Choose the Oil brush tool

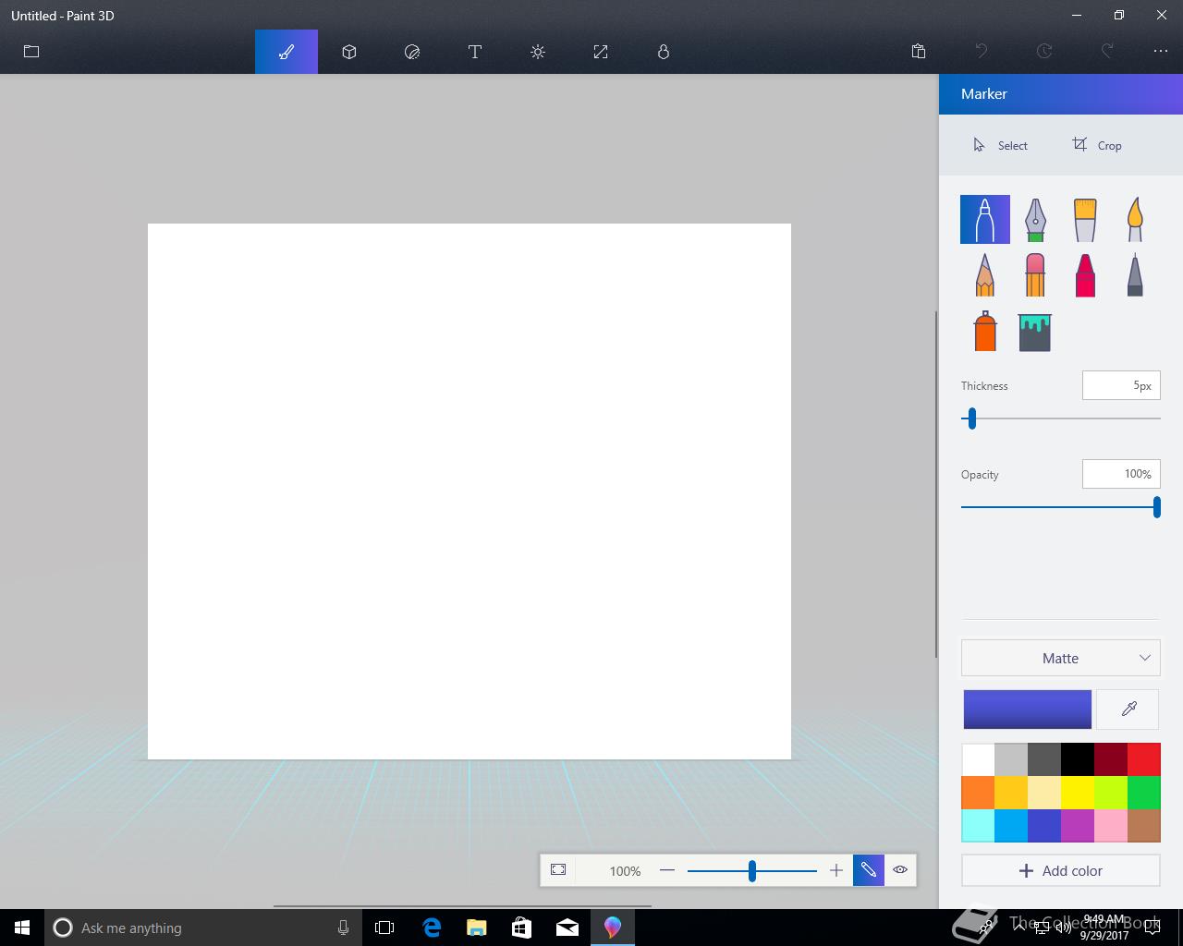pos(1085,220)
